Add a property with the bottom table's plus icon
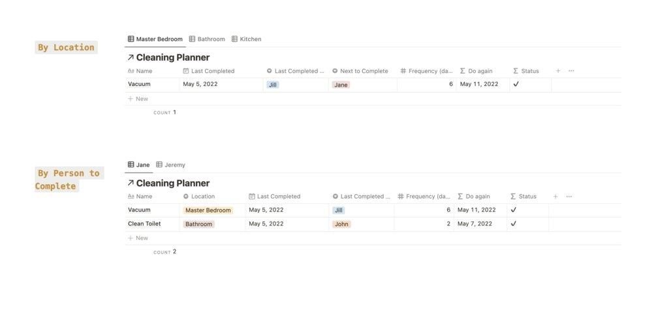Viewport: 656px width, 314px height. point(555,196)
